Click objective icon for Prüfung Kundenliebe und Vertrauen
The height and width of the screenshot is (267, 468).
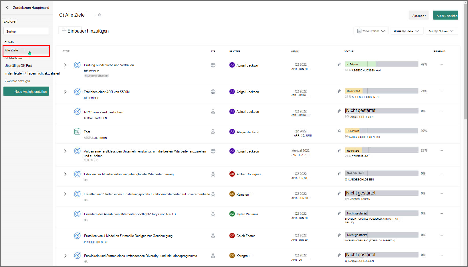(x=77, y=65)
